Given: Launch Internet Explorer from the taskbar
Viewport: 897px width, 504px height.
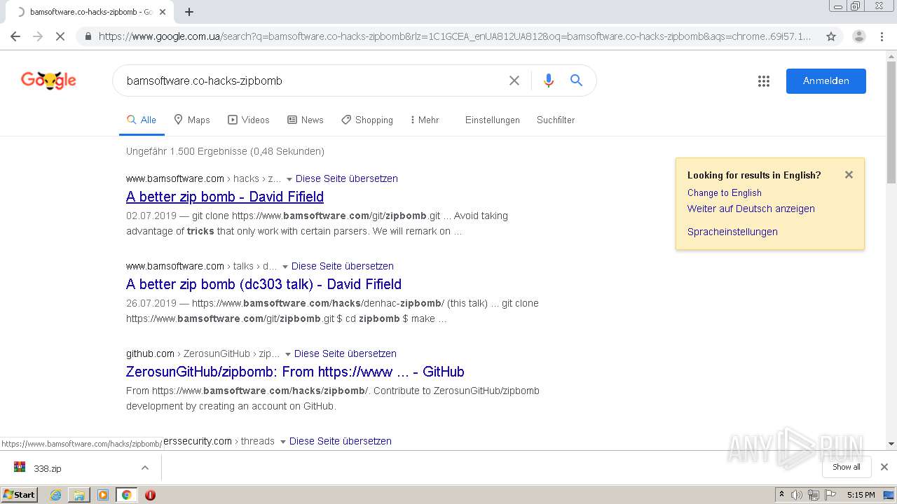Looking at the screenshot, I should pos(55,495).
